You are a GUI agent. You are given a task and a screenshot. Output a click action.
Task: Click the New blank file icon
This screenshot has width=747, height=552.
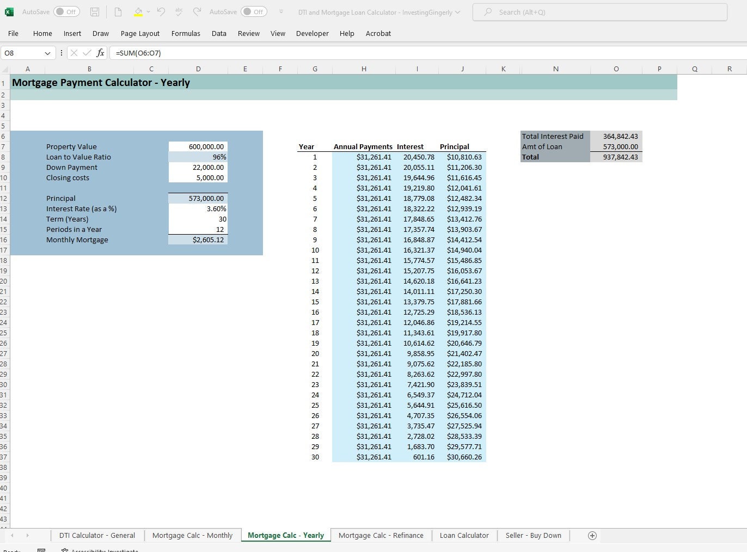(118, 12)
